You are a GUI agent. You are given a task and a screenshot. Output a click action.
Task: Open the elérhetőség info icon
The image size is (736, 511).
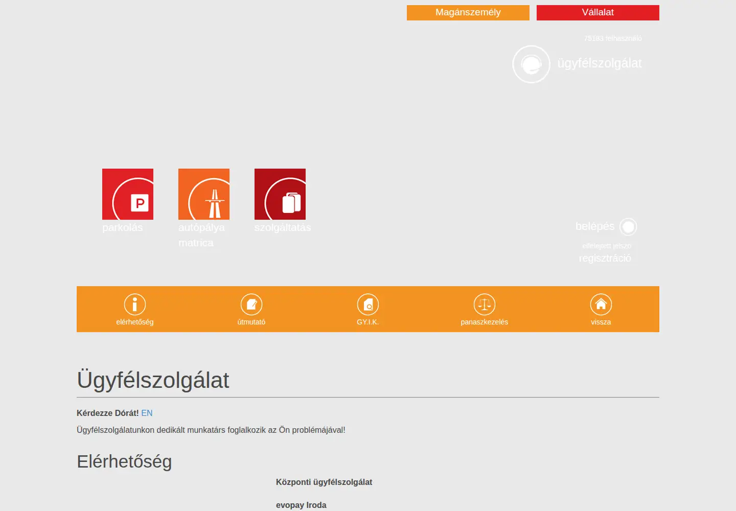click(135, 305)
